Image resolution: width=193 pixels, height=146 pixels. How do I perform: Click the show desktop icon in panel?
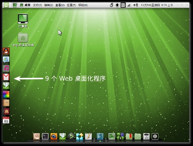[x=15, y=5]
